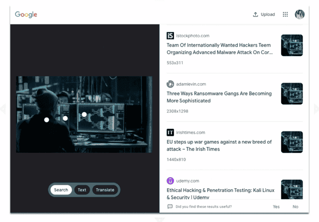Click the Udemy result thumbnail

(x=292, y=189)
